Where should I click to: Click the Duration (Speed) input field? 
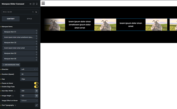(x=29, y=74)
